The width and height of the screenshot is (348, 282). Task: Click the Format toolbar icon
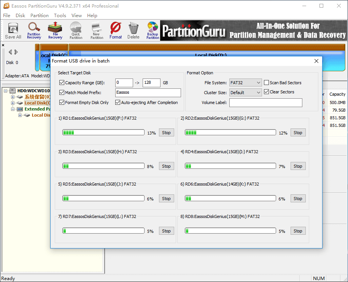[x=116, y=31]
